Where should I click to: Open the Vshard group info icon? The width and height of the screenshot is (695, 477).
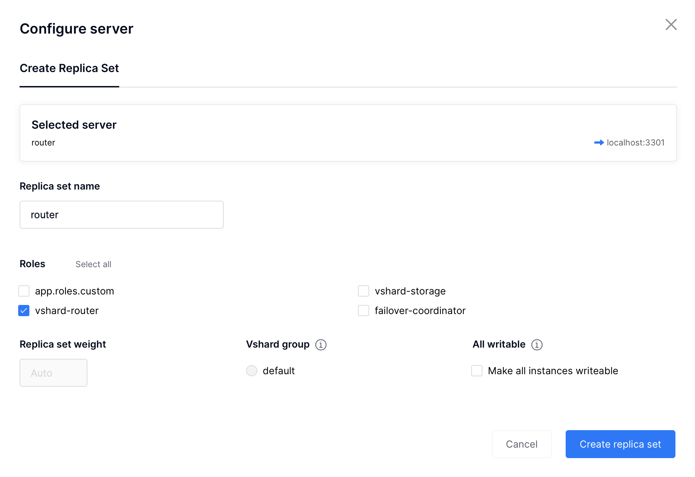[321, 345]
